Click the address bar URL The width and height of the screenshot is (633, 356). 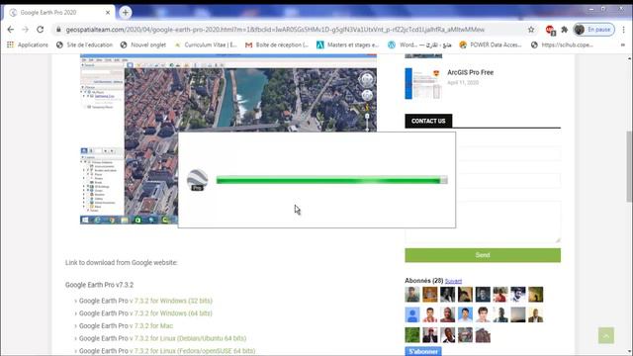(275, 30)
